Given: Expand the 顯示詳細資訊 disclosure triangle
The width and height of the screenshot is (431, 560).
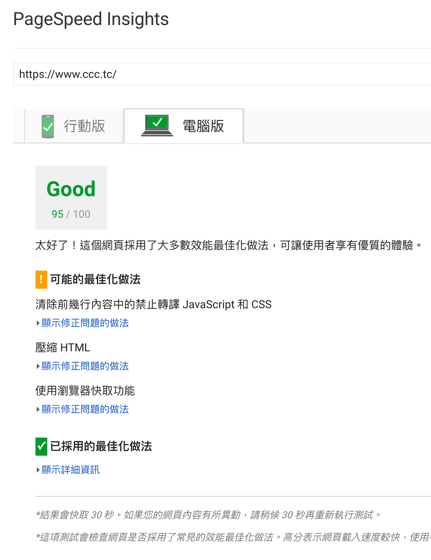Looking at the screenshot, I should [38, 470].
